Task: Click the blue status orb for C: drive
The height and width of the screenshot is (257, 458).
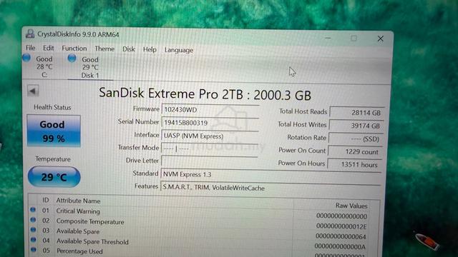Action: pyautogui.click(x=26, y=58)
